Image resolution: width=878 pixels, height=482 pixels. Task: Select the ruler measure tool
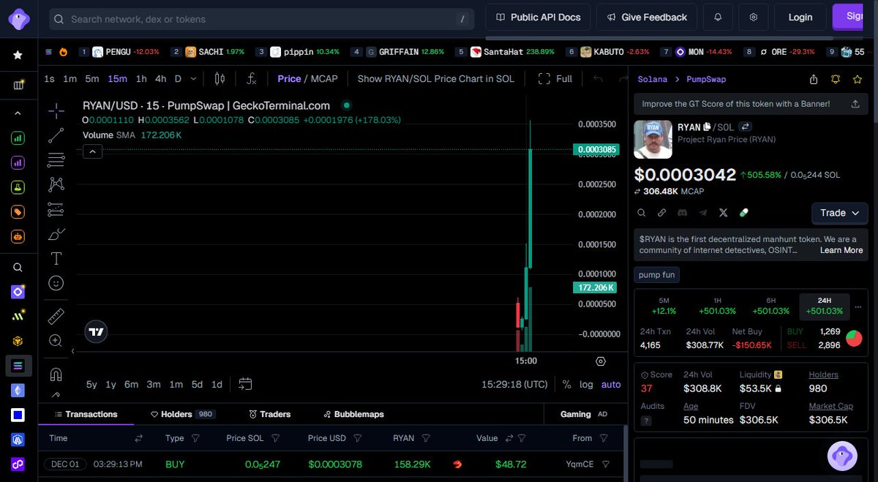click(x=56, y=316)
